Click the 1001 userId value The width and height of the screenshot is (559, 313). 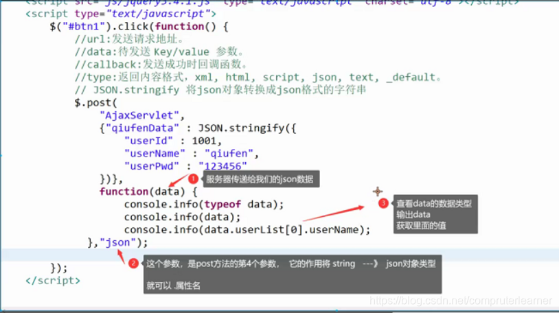click(204, 141)
